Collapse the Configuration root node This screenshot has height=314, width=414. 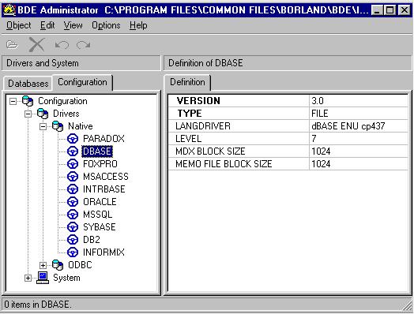click(13, 101)
